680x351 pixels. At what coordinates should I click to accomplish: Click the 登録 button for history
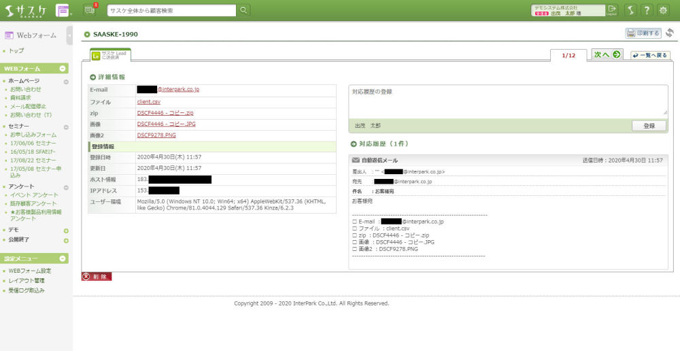(x=648, y=126)
